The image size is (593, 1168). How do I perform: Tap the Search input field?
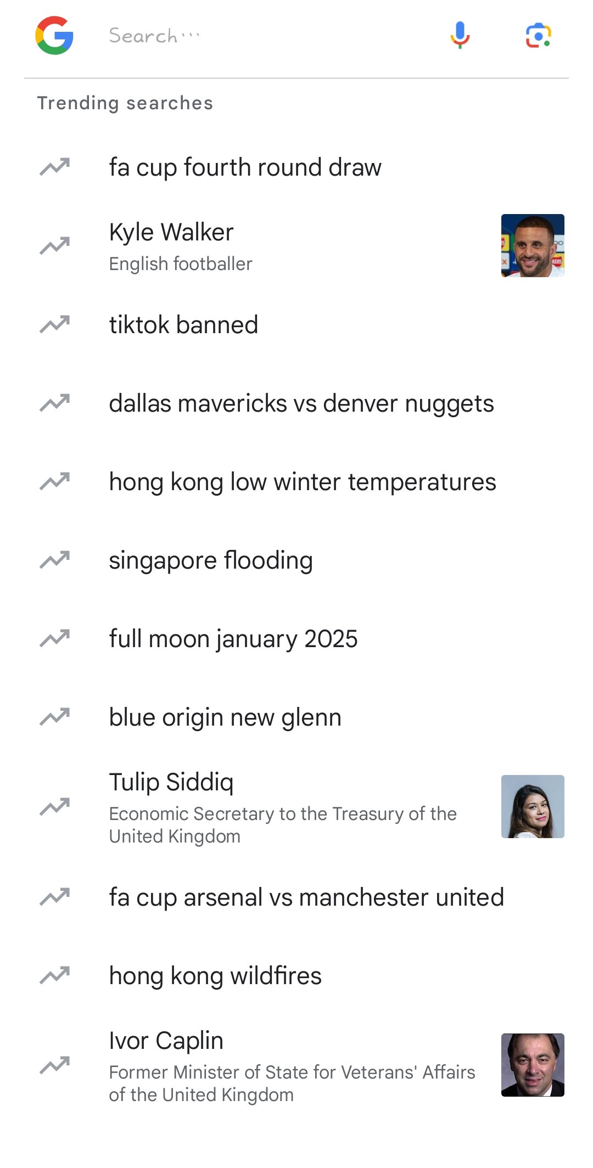coord(264,36)
